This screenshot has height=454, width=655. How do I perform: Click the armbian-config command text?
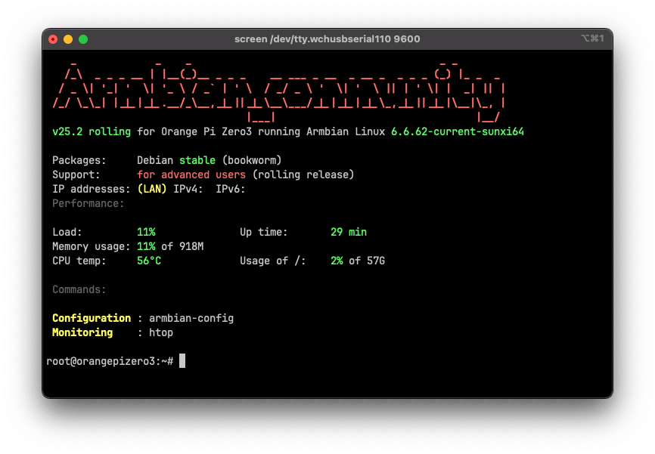click(192, 318)
